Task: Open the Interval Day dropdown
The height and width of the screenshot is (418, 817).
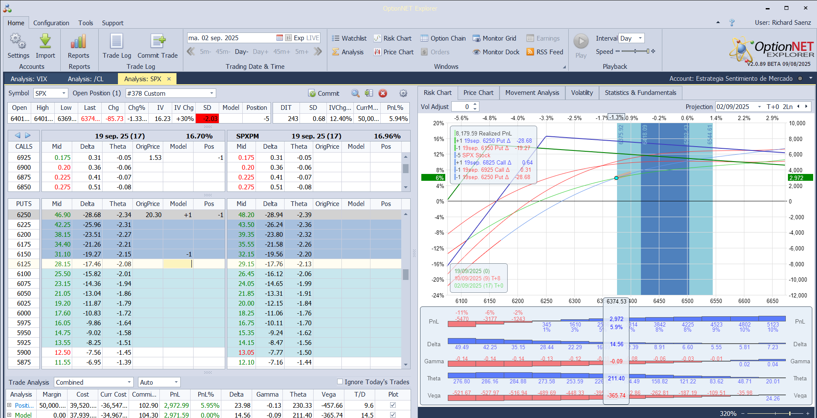Action: pos(640,38)
